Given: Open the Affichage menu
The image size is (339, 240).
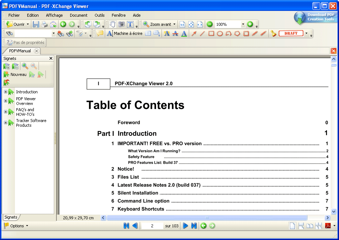Looking at the screenshot, I should 54,15.
